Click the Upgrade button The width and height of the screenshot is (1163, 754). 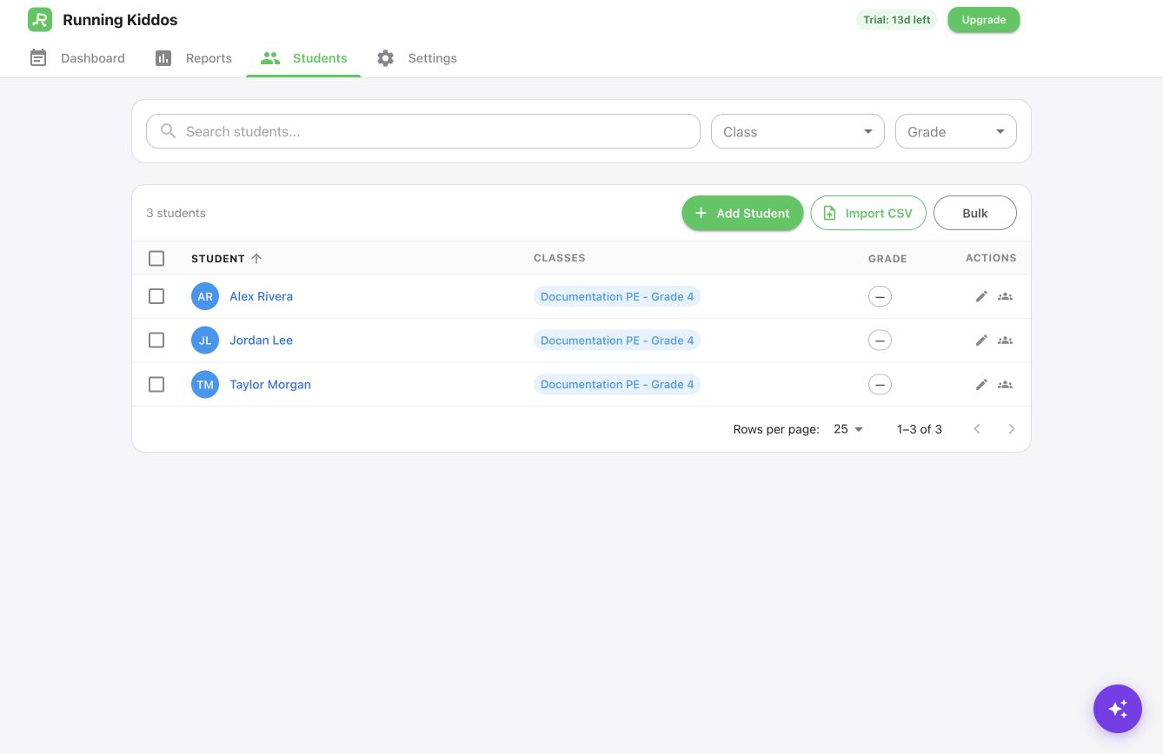[x=984, y=20]
